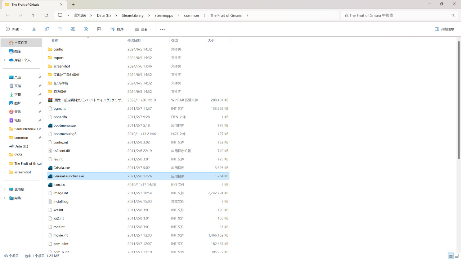This screenshot has width=461, height=259.
Task: Select bootmenu.exe file icon
Action: (x=50, y=126)
